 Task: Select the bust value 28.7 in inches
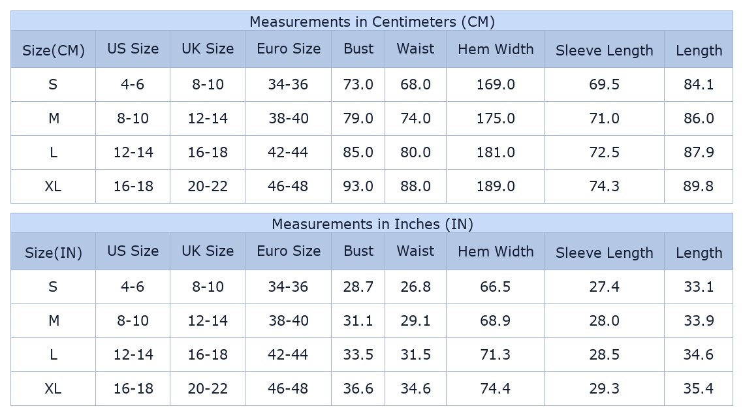point(358,287)
